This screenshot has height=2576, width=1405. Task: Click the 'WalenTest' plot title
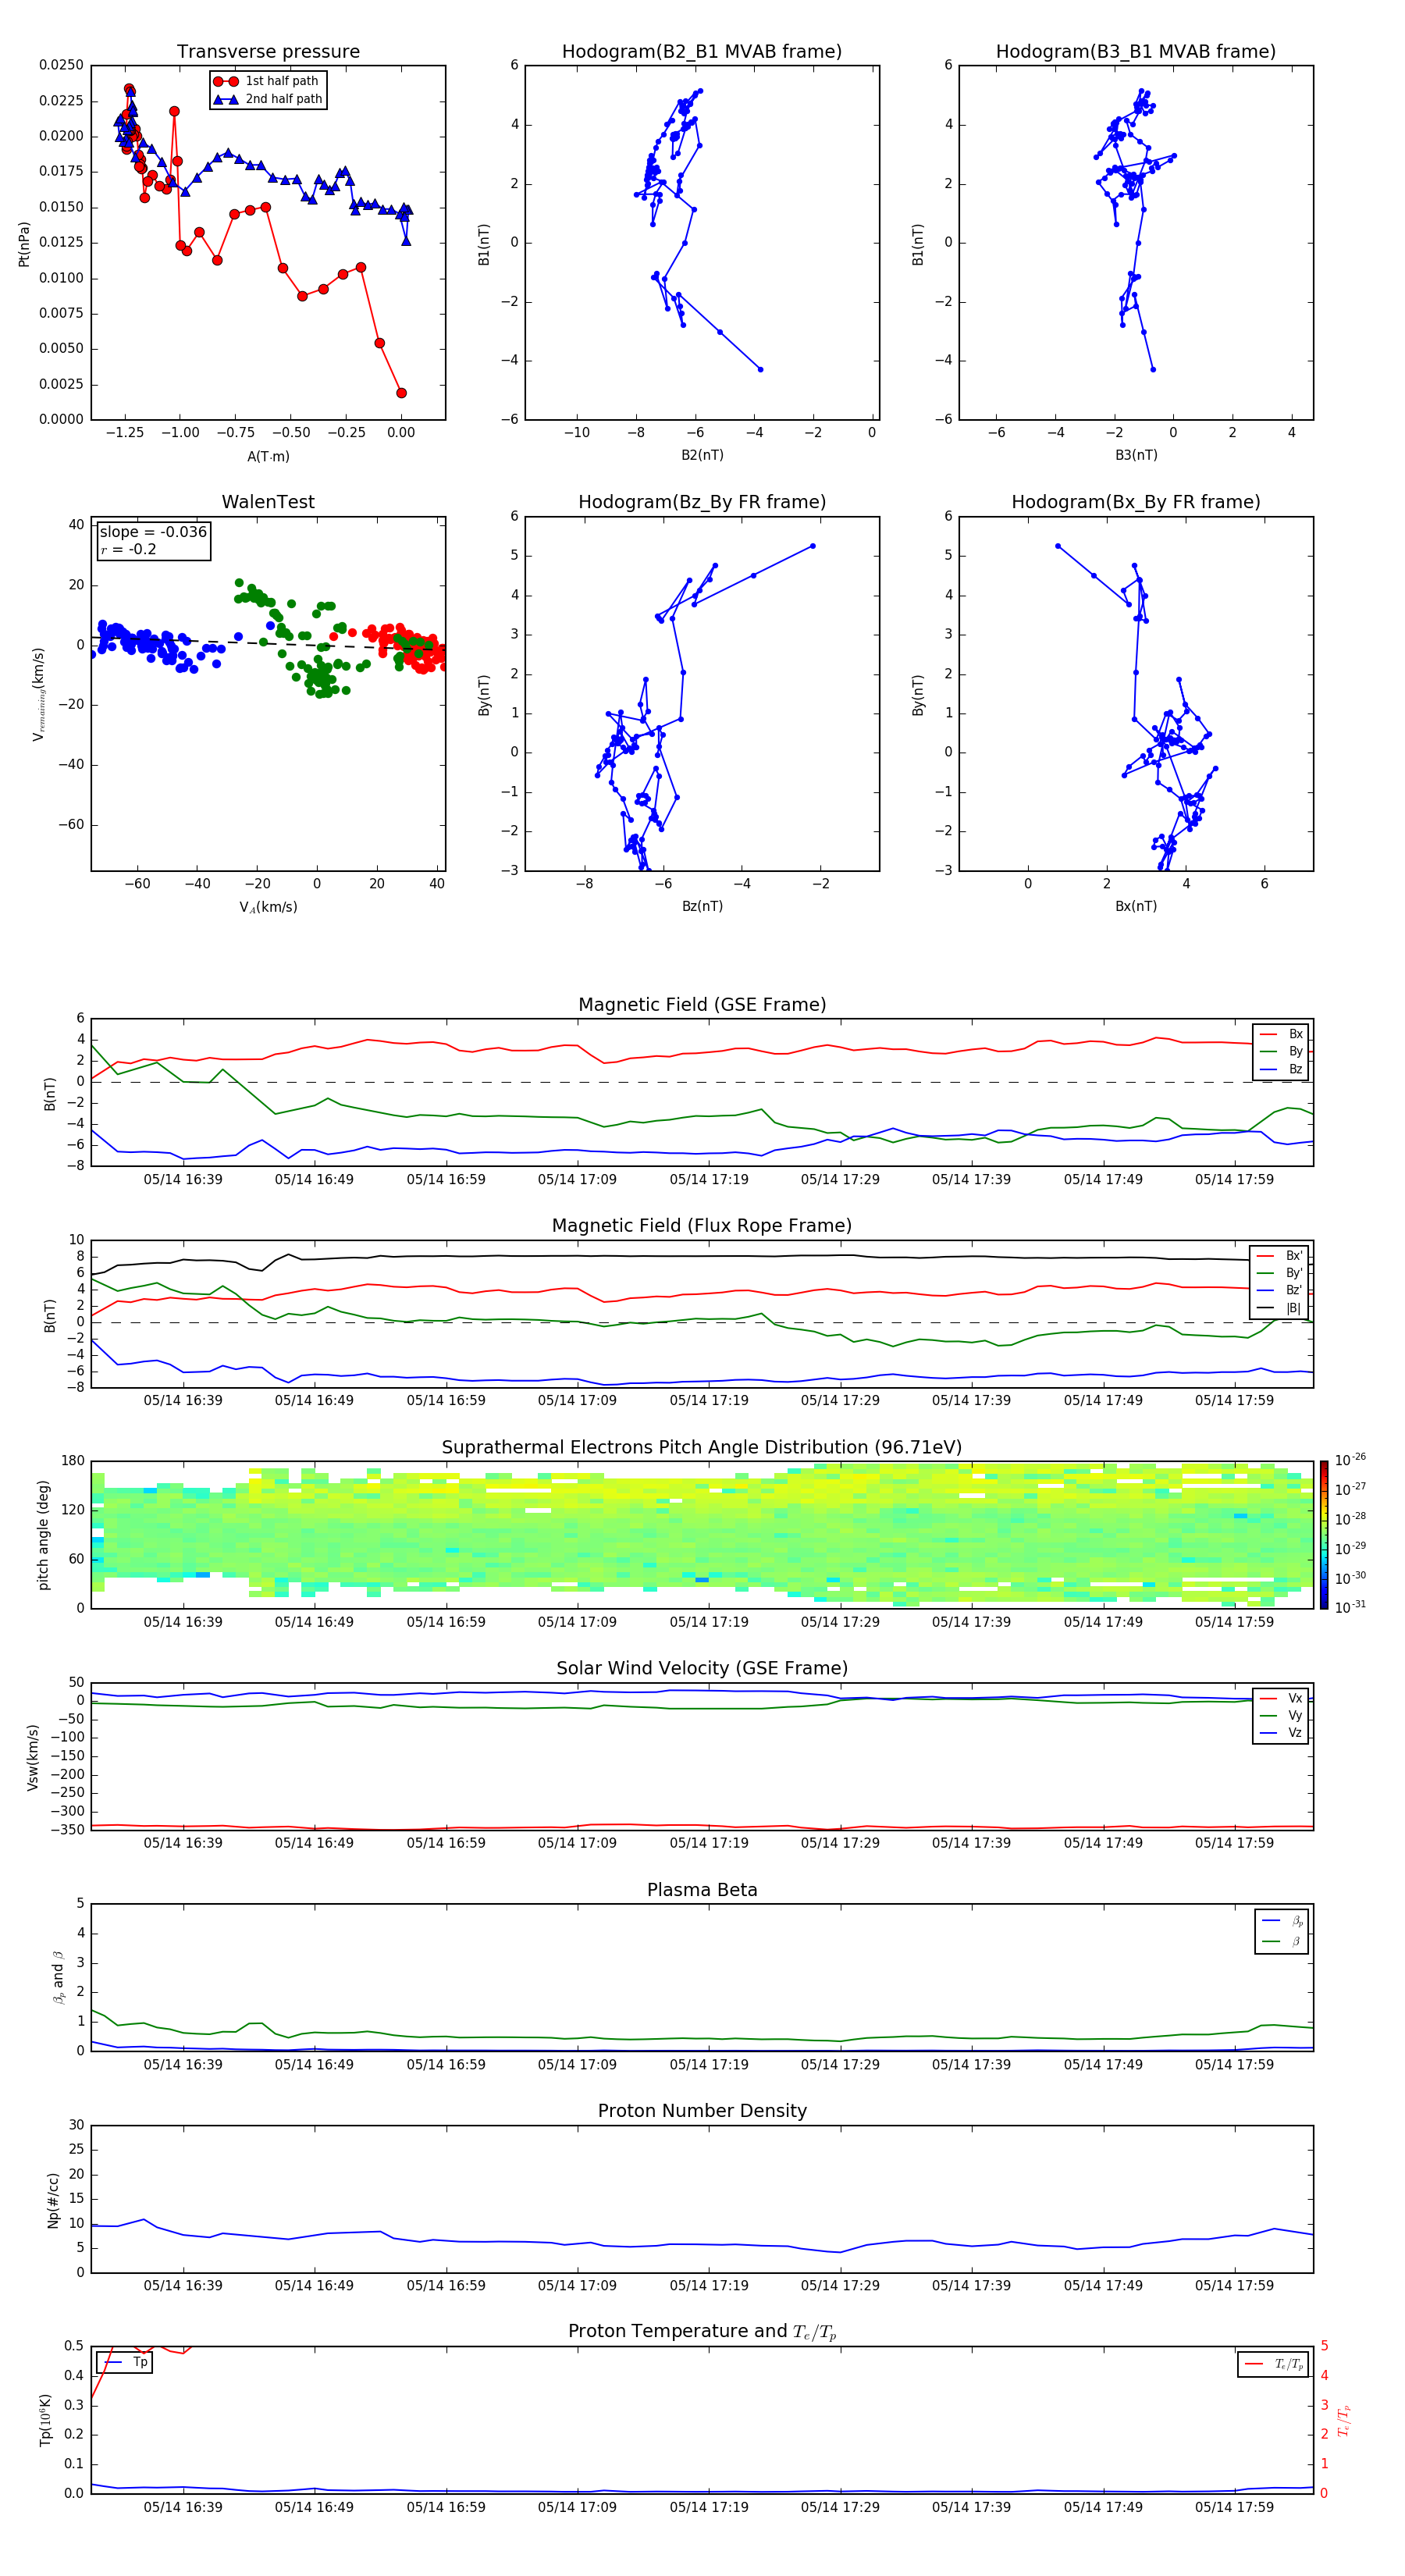[268, 502]
